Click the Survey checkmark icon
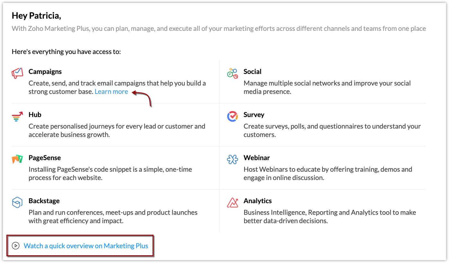 coord(232,116)
